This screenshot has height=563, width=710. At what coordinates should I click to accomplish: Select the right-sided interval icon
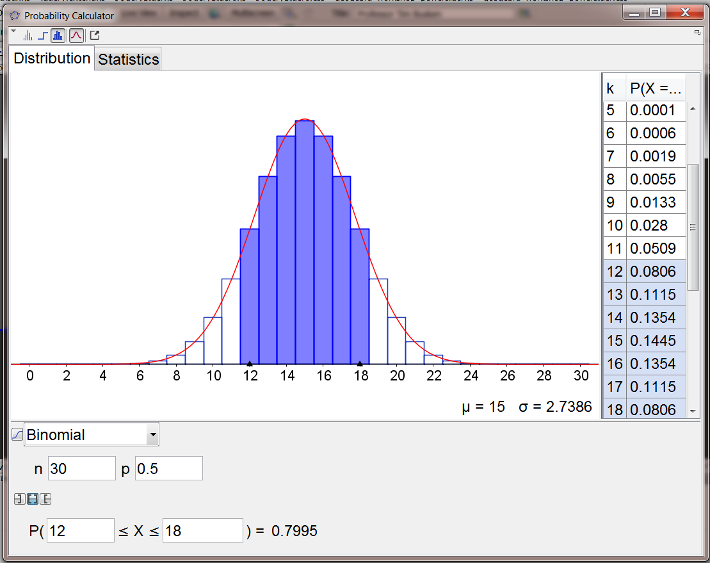tap(45, 499)
